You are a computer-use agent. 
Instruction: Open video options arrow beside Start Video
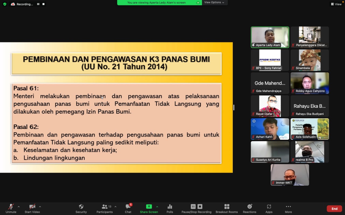tap(40, 207)
